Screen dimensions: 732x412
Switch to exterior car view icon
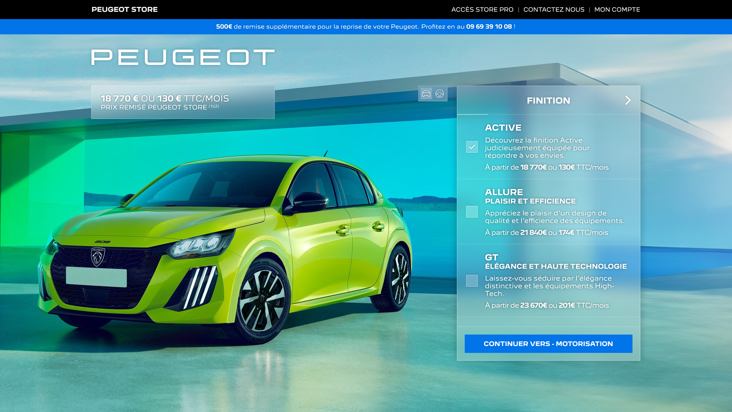(426, 94)
